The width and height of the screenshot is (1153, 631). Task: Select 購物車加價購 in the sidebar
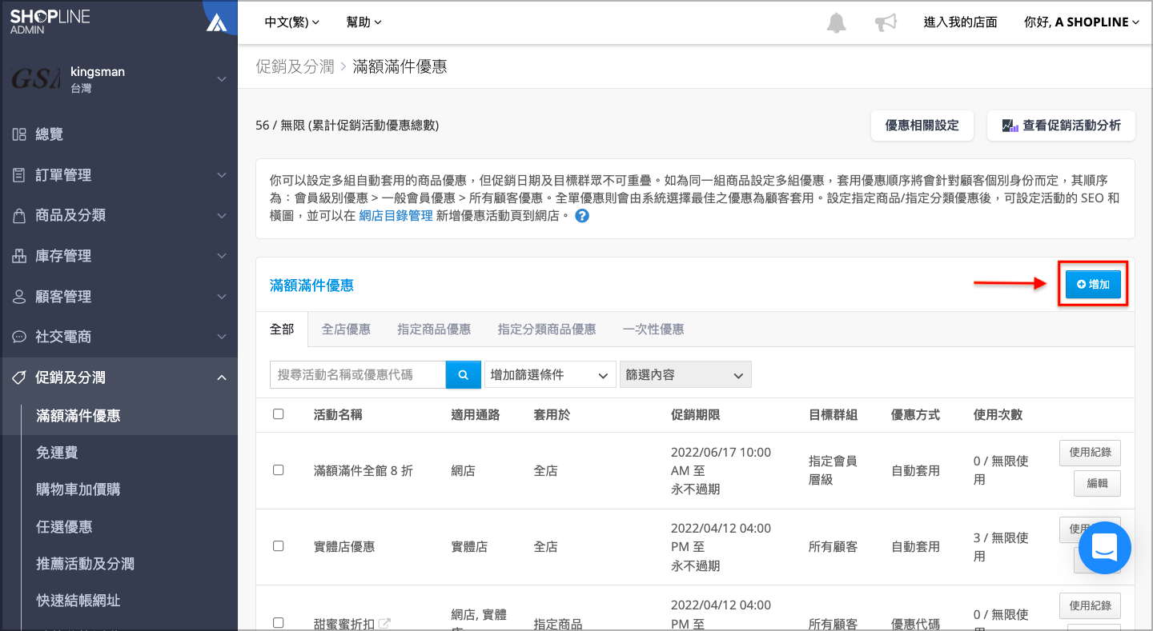(x=78, y=489)
